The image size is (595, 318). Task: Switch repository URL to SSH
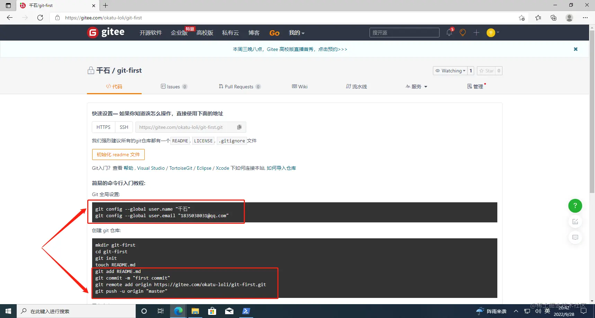click(x=124, y=127)
